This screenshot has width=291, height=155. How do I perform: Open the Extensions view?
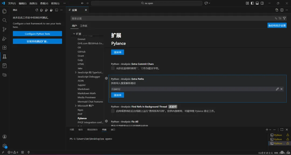click(5, 48)
